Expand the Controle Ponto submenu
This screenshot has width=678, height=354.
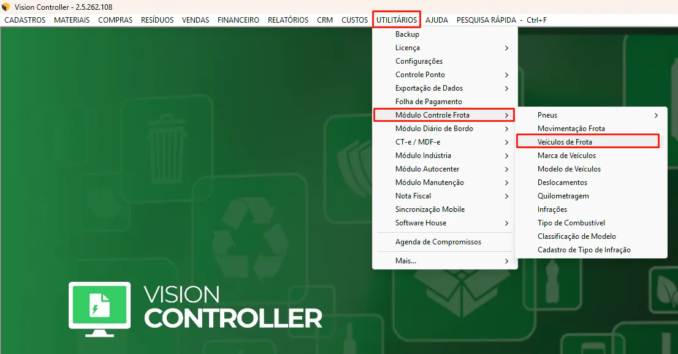point(445,74)
